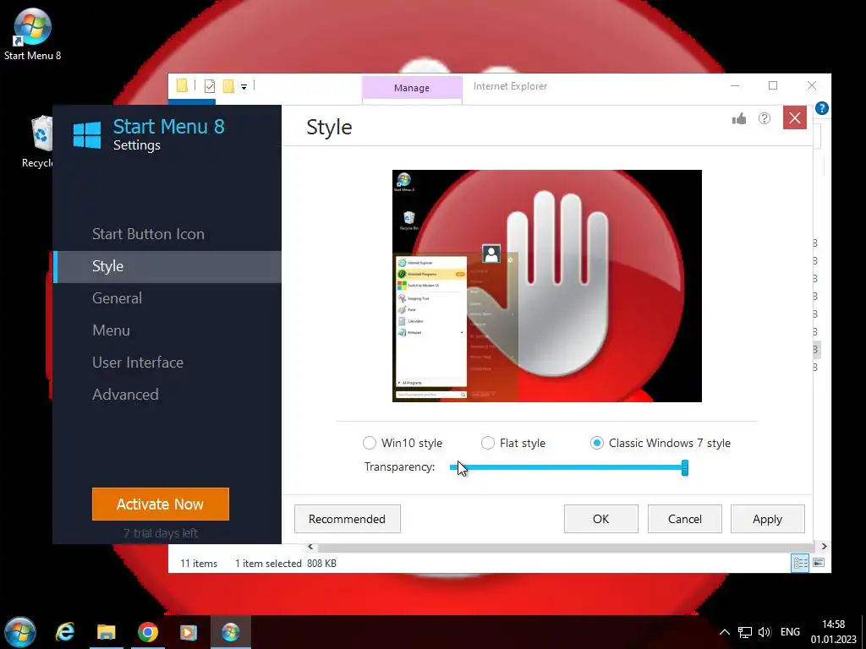The height and width of the screenshot is (649, 866).
Task: Click the Explorer horizontal scrollbar right arrow
Action: tap(824, 547)
